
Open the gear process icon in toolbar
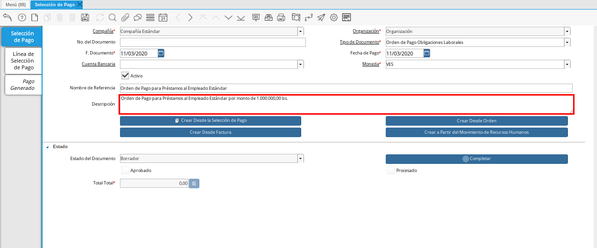click(334, 18)
